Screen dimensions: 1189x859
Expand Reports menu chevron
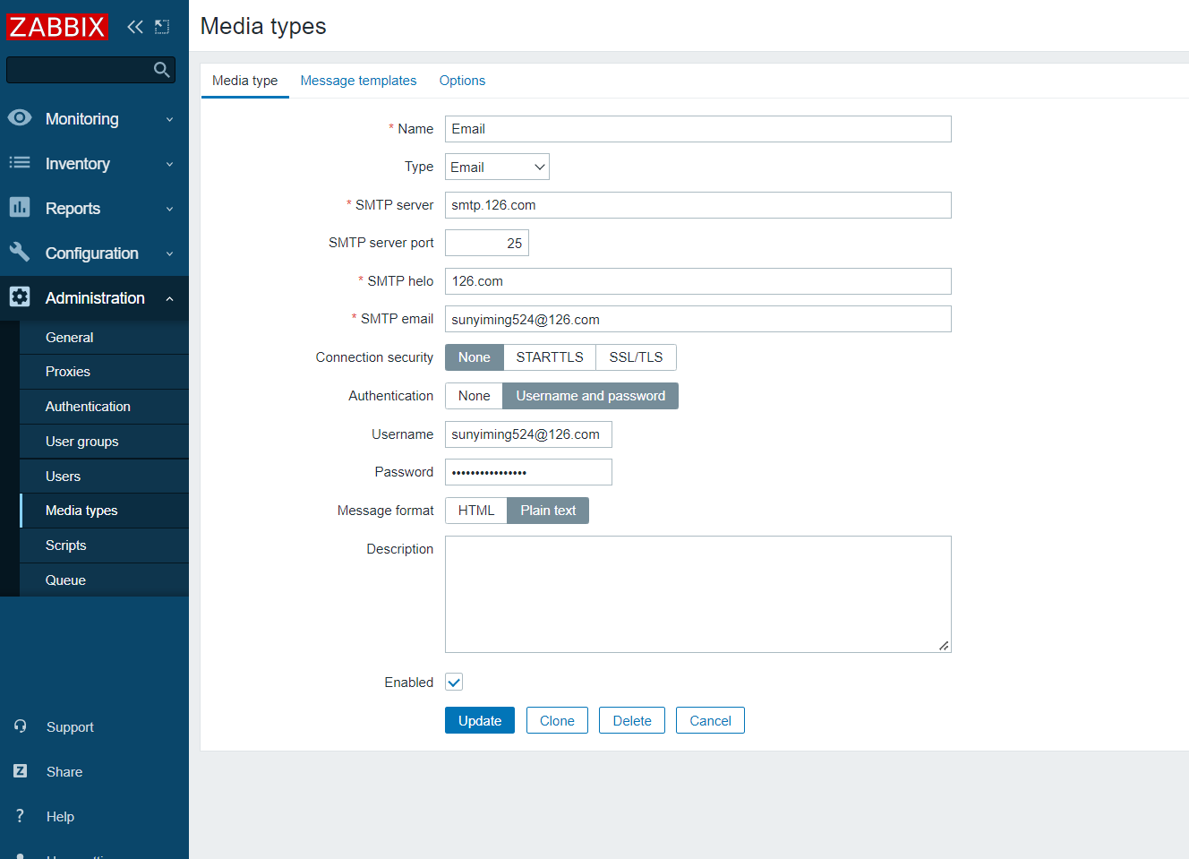tap(170, 209)
